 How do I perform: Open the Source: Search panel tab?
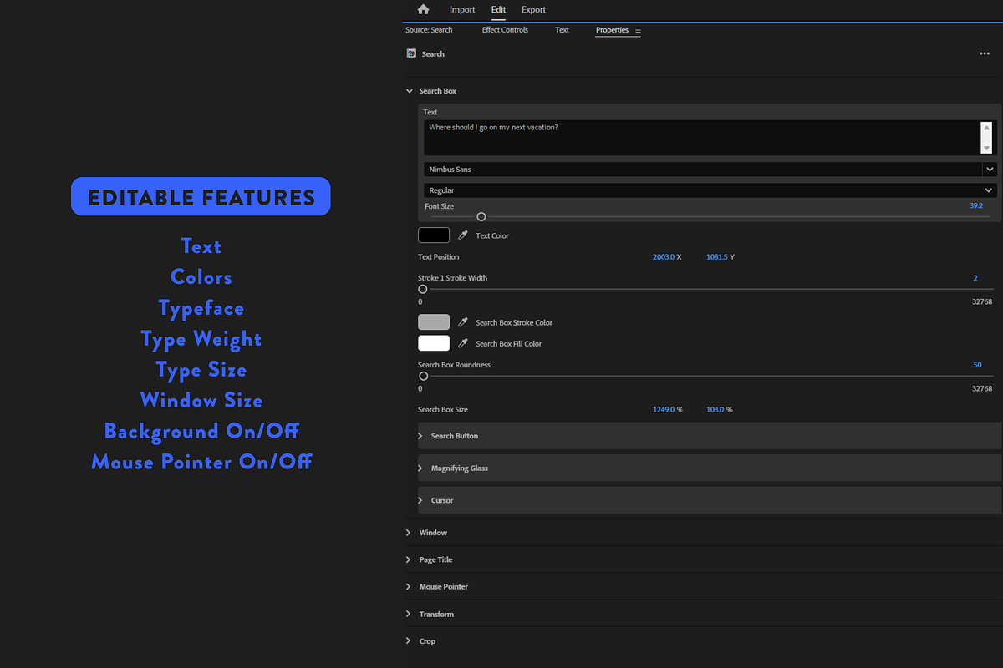429,30
